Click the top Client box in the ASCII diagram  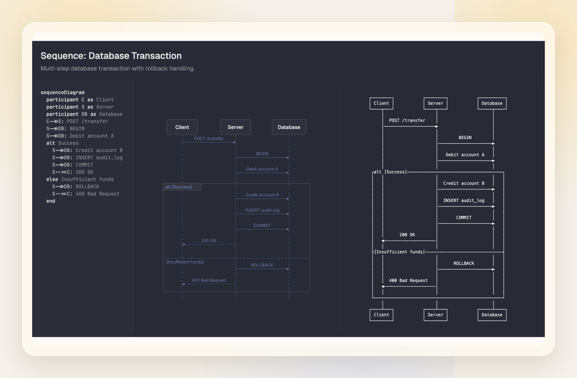pos(381,103)
